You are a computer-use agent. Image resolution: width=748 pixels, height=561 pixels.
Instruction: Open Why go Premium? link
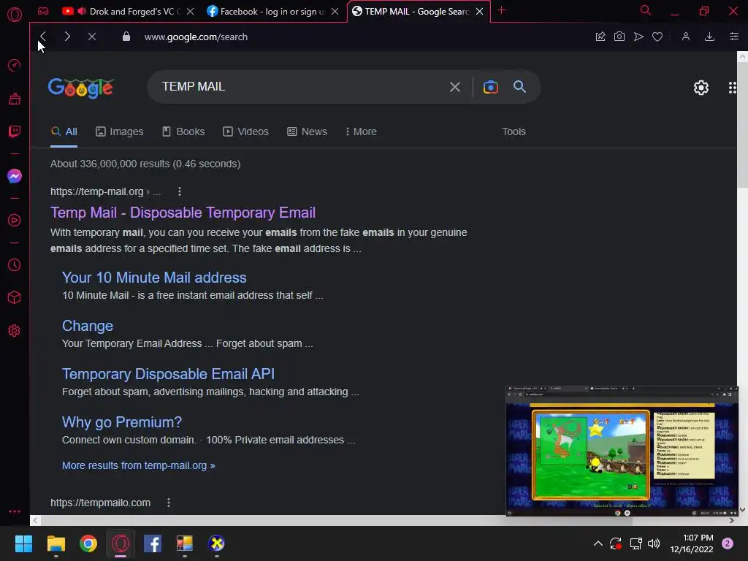coord(122,422)
